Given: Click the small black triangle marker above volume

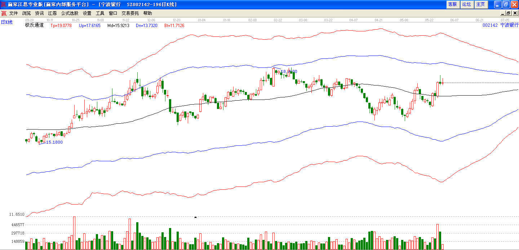Looking at the screenshot, I should pyautogui.click(x=195, y=217).
